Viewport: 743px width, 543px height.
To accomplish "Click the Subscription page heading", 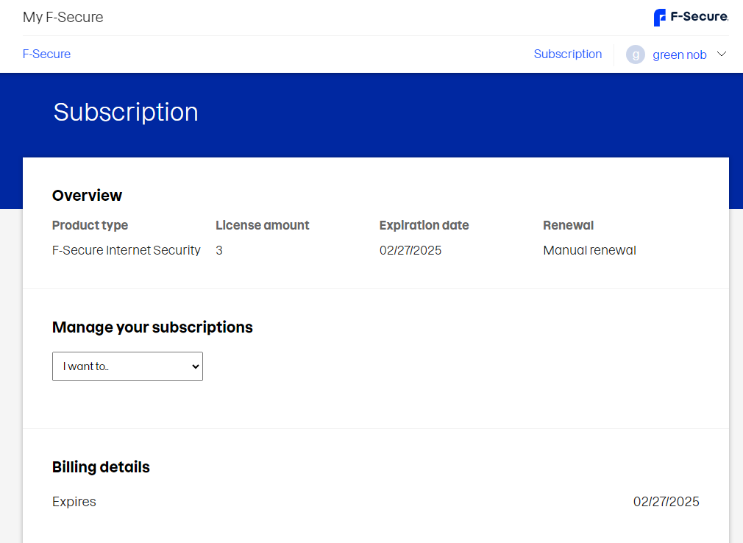I will click(126, 113).
